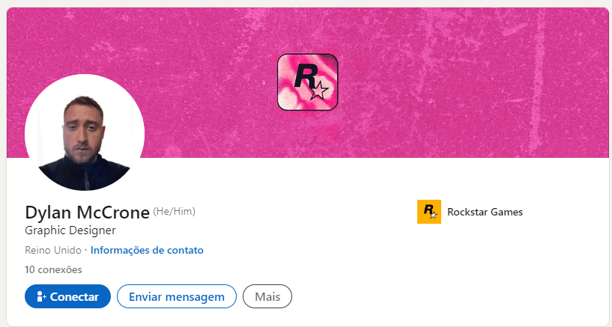612x327 pixels.
Task: Send a message with Enviar mensagem
Action: (x=177, y=296)
